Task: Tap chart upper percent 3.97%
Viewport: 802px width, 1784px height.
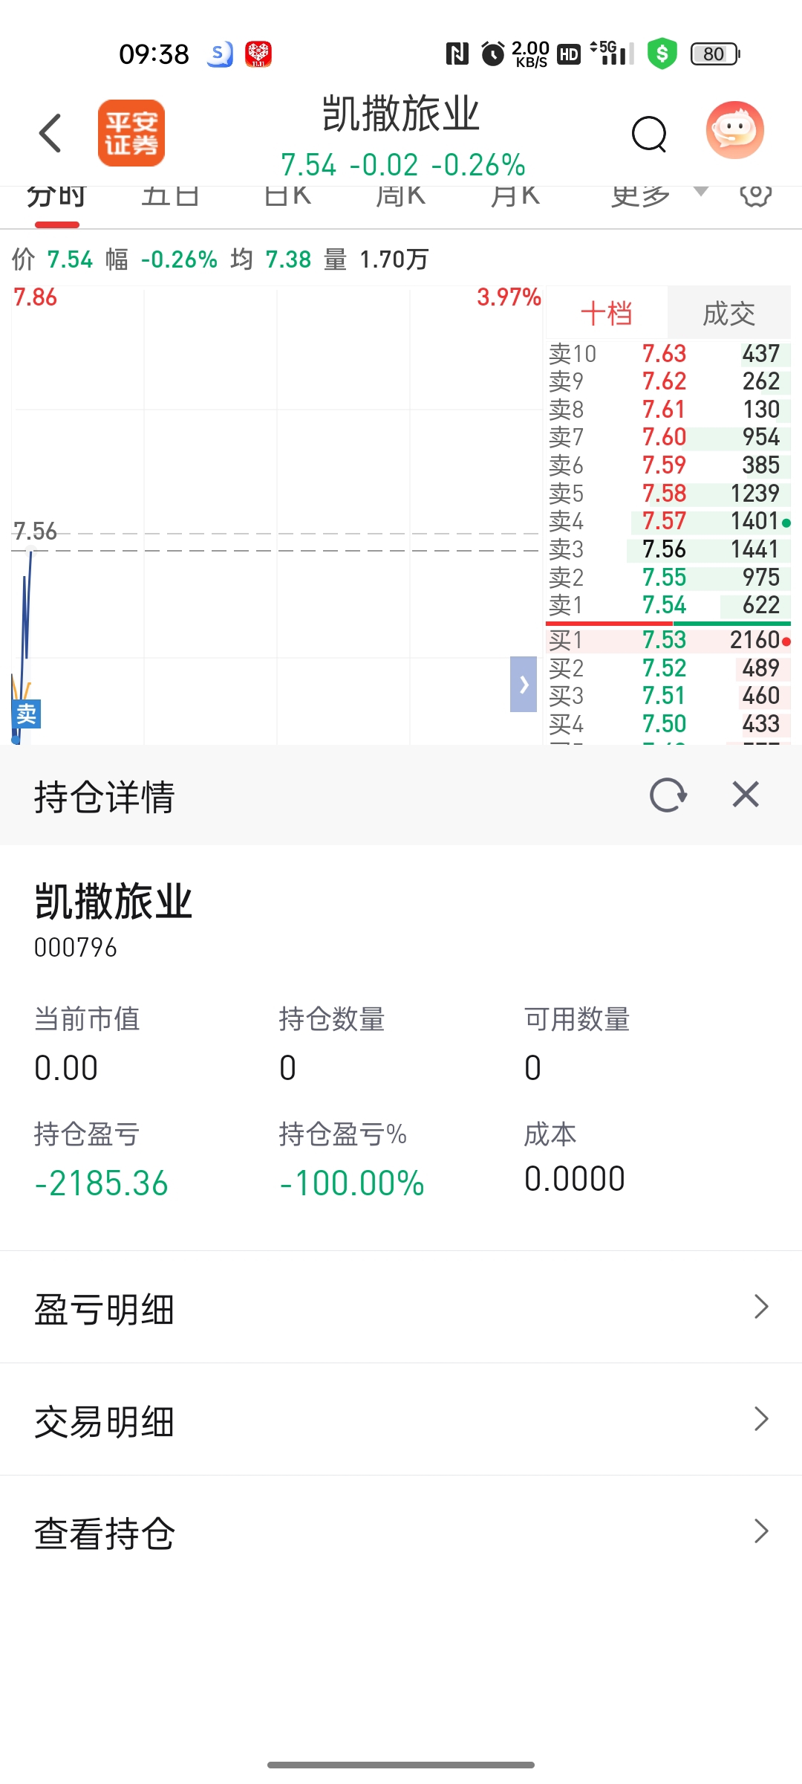Action: click(509, 297)
